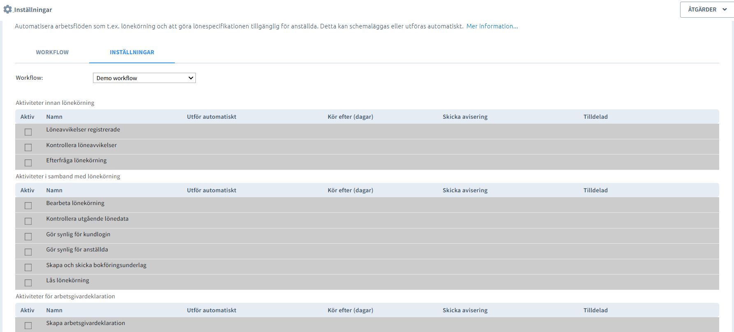Activate Skapa arbetsgivardeklaration checkbox
This screenshot has width=734, height=332.
pos(28,325)
